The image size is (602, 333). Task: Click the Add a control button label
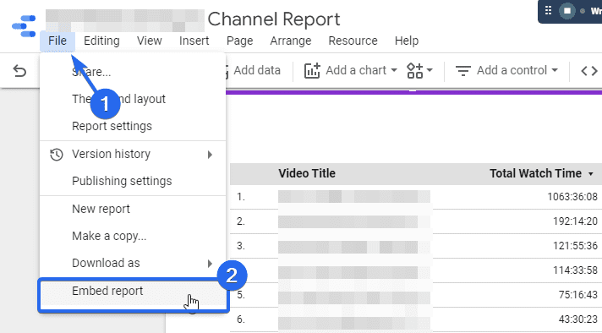click(x=512, y=70)
